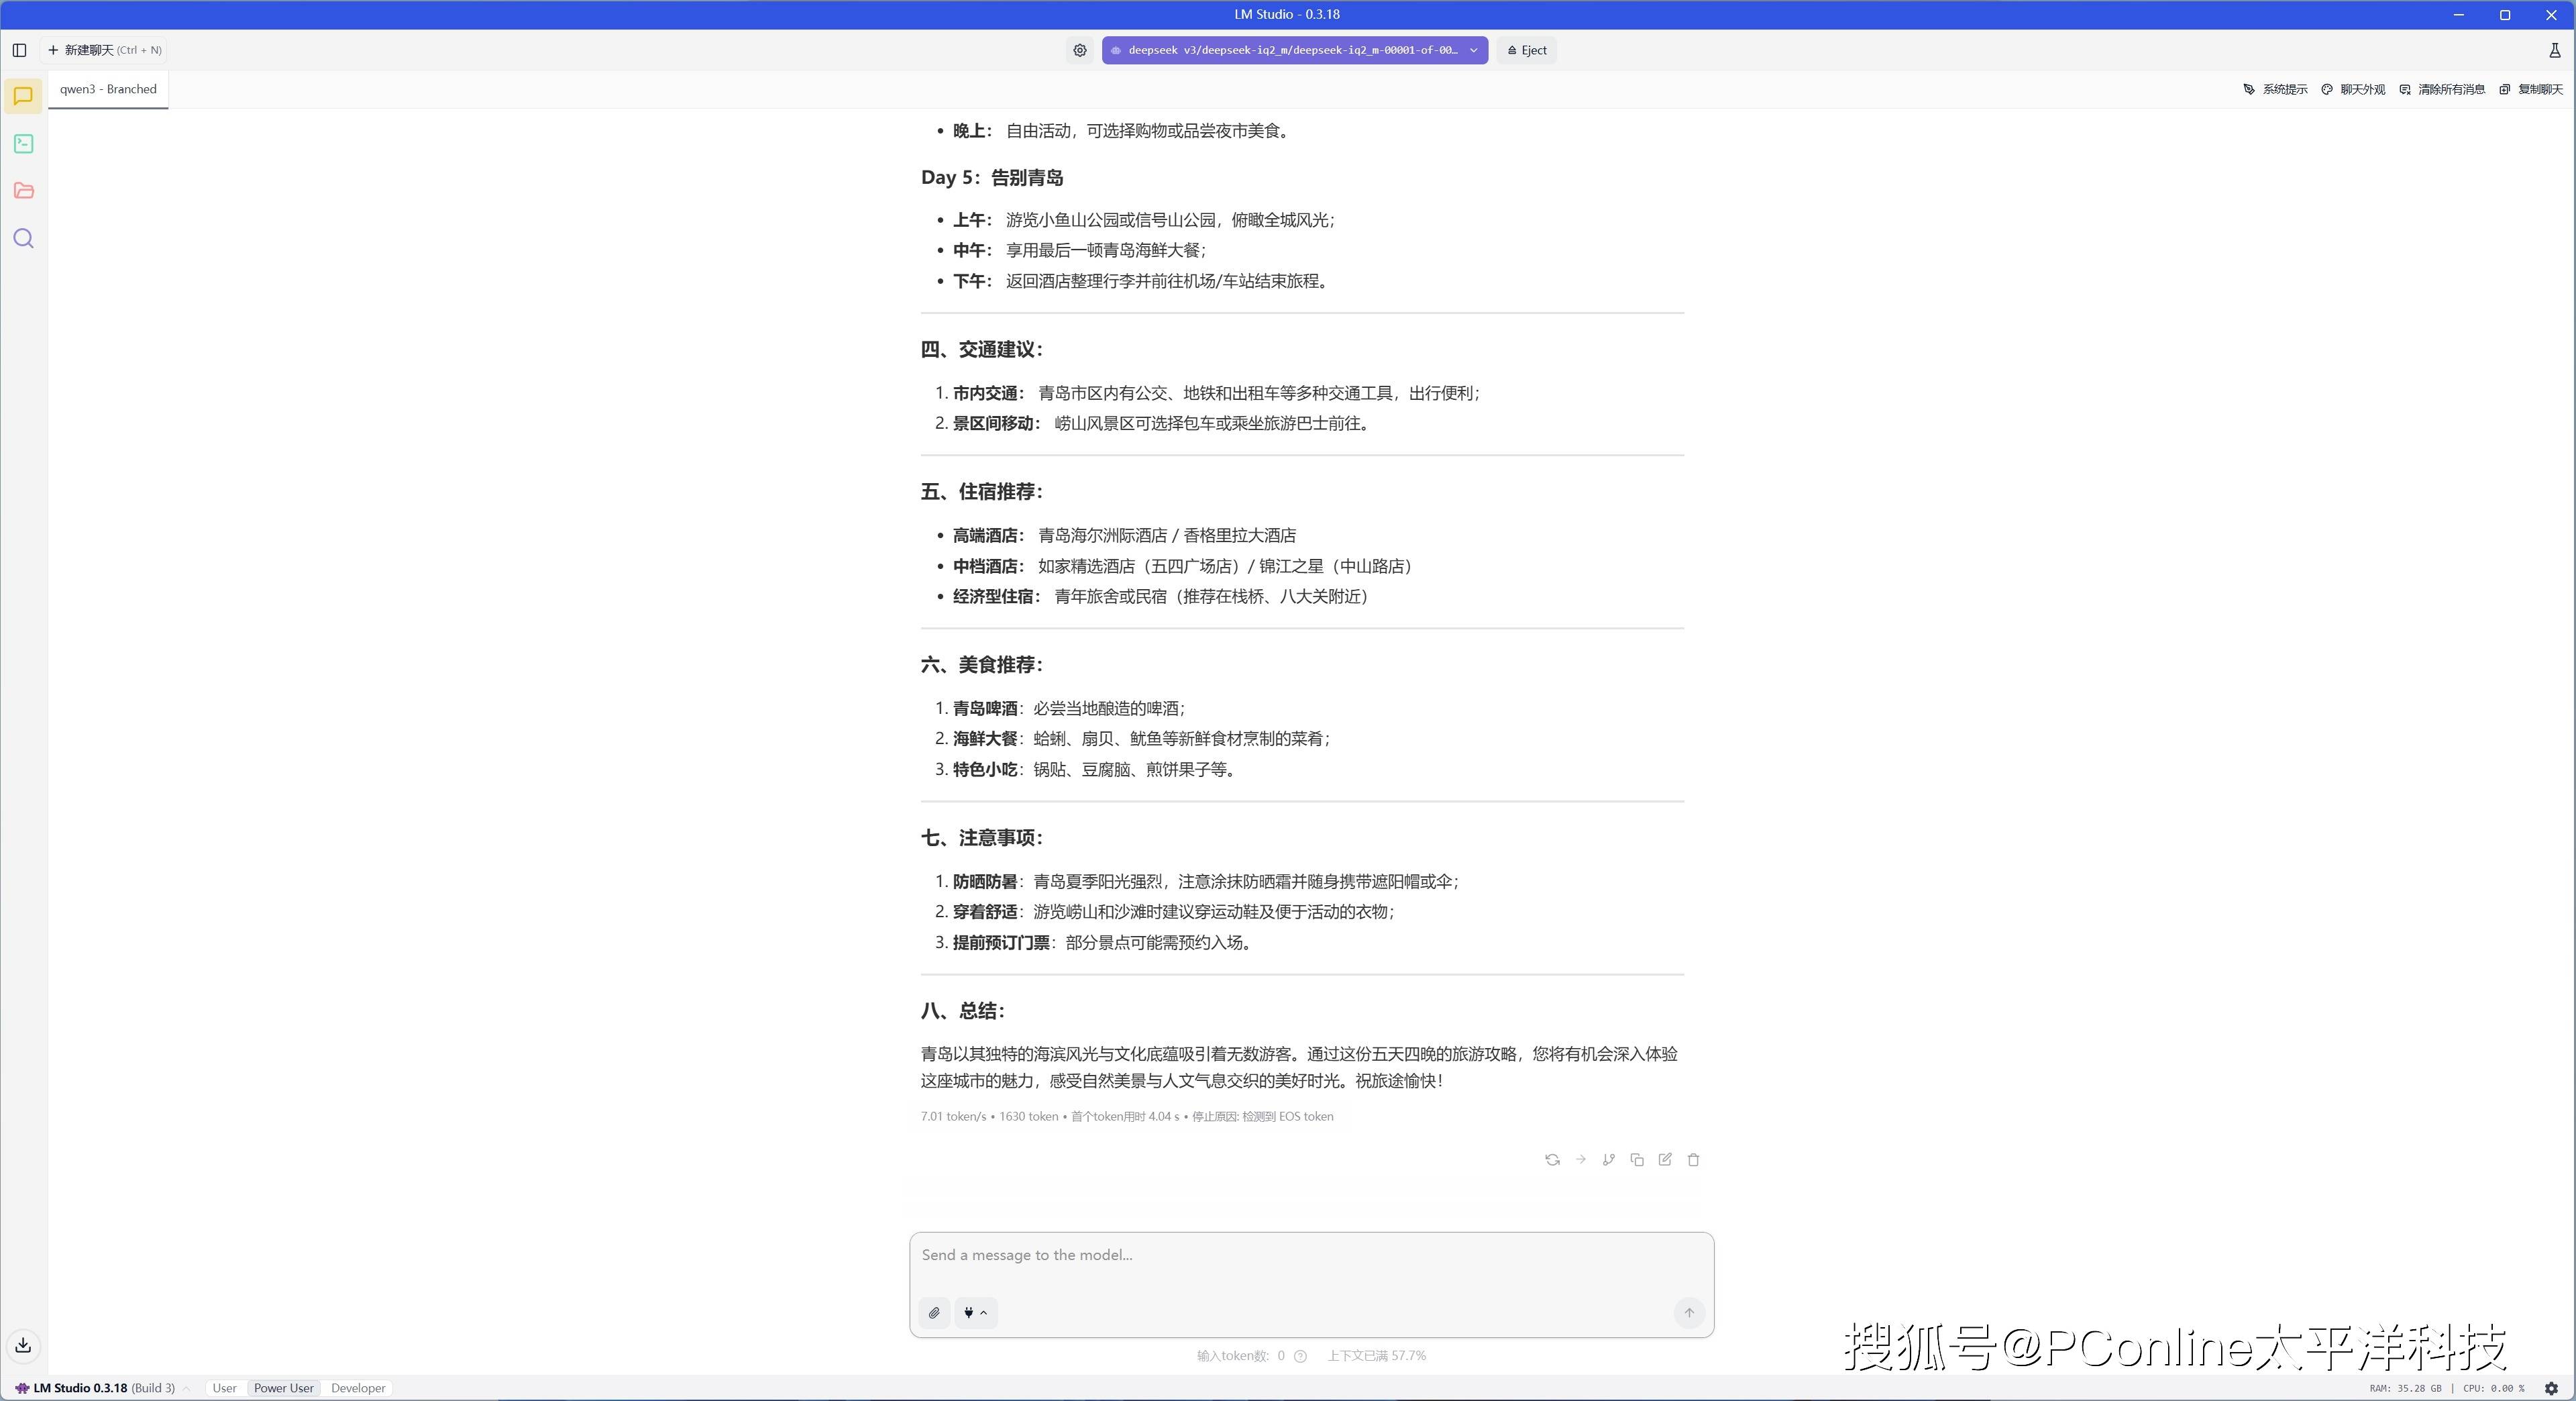Edit the message with pencil icon
This screenshot has height=1401, width=2576.
[1664, 1160]
